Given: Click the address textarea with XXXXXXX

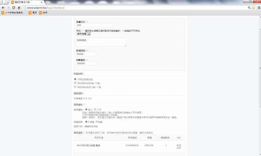Looking at the screenshot, I should (x=101, y=42).
